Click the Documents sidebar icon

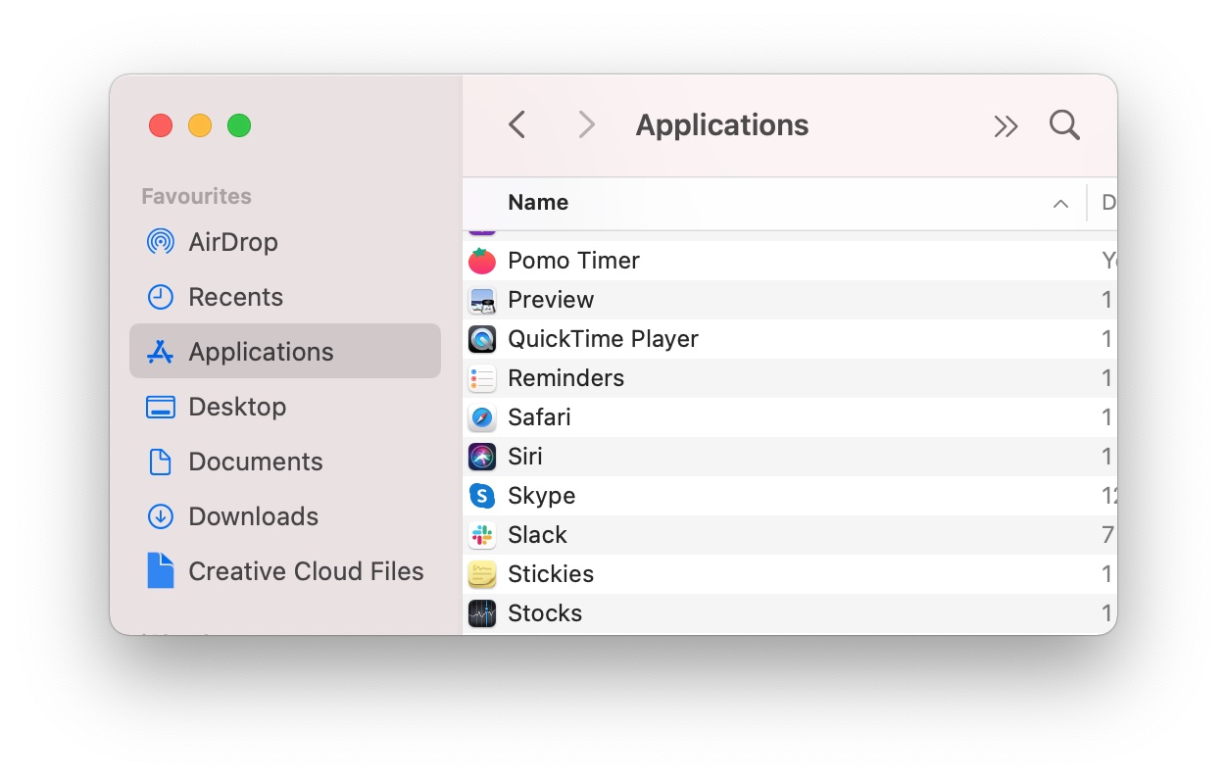point(160,462)
